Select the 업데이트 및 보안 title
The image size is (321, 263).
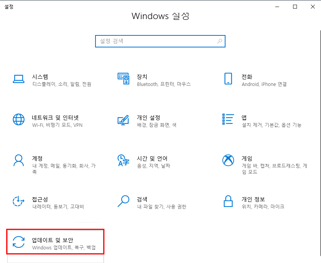click(x=53, y=240)
